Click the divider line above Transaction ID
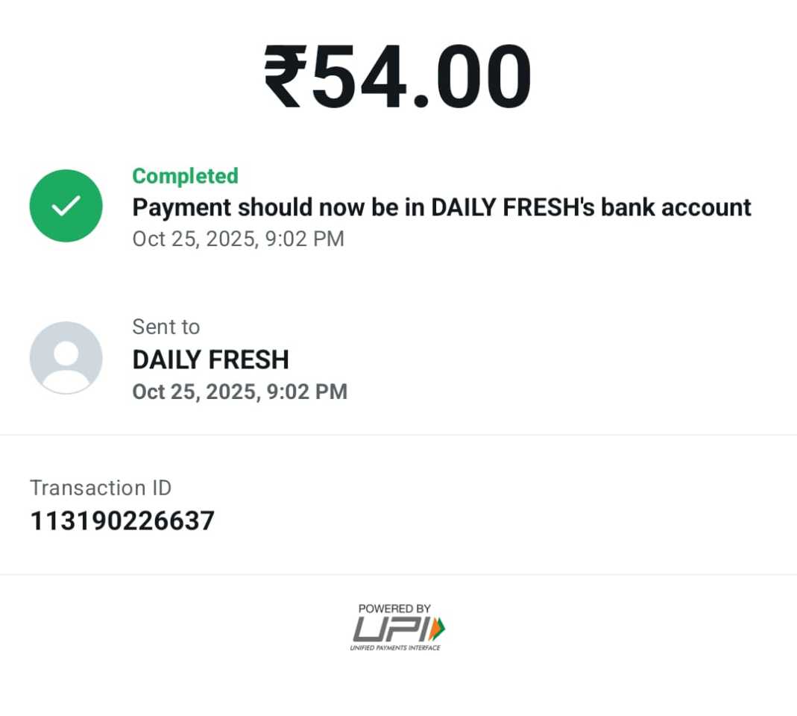 click(x=398, y=435)
